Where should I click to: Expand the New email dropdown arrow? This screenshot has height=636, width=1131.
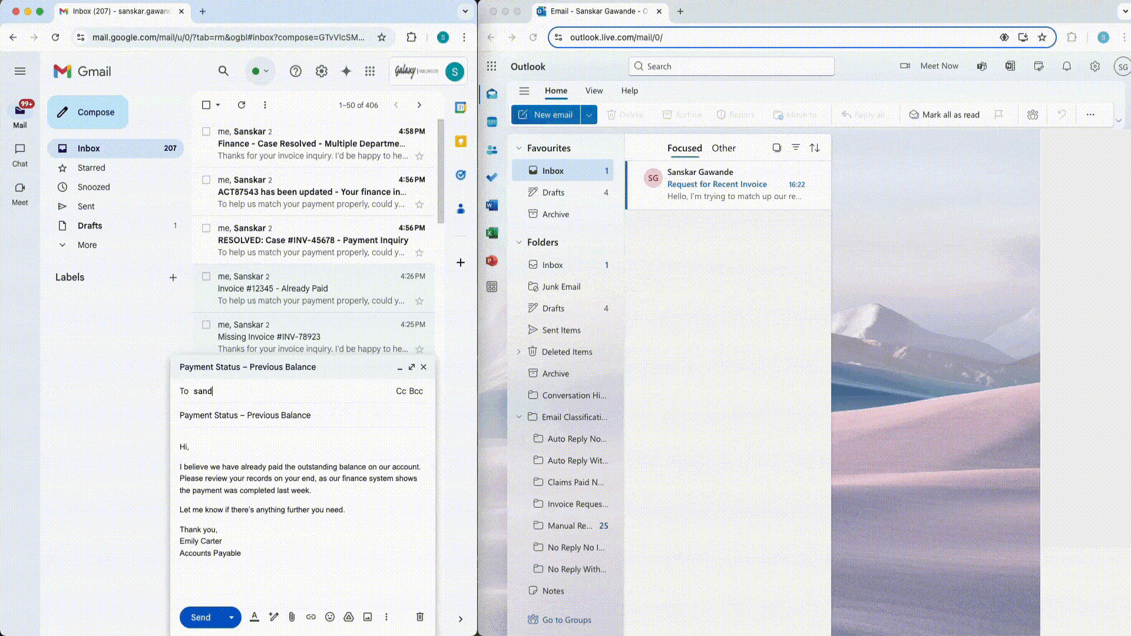589,115
